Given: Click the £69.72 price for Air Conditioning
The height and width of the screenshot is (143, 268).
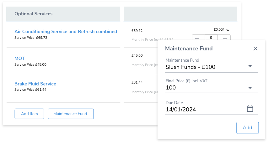Looking at the screenshot, I should 137,31.
